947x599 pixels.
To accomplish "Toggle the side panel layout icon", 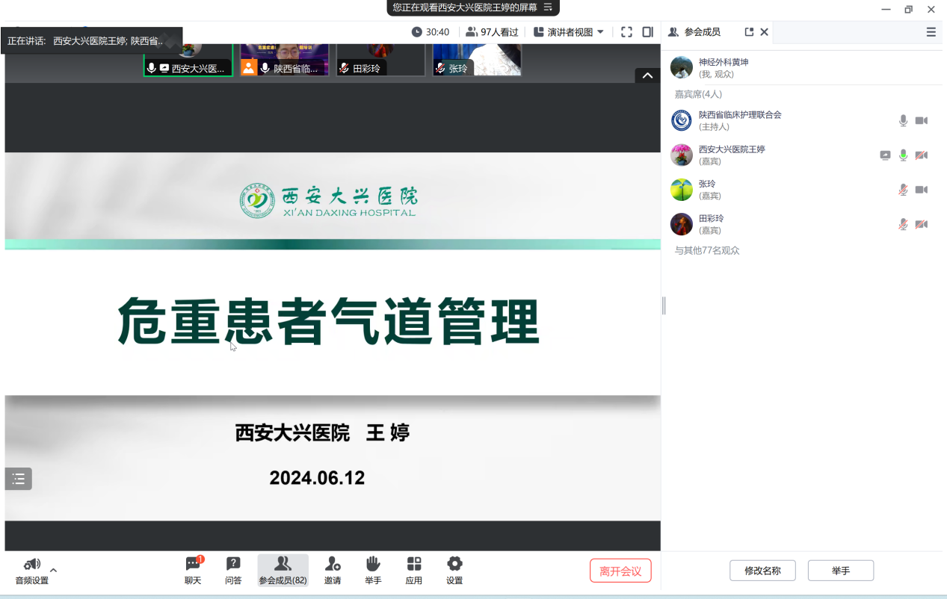I will coord(647,32).
